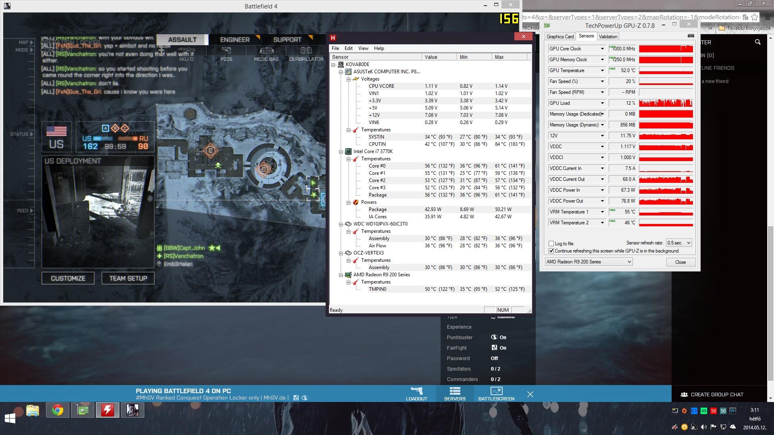Close the Battlelog game bar with X
Viewport: 774px width, 435px height.
pyautogui.click(x=530, y=394)
